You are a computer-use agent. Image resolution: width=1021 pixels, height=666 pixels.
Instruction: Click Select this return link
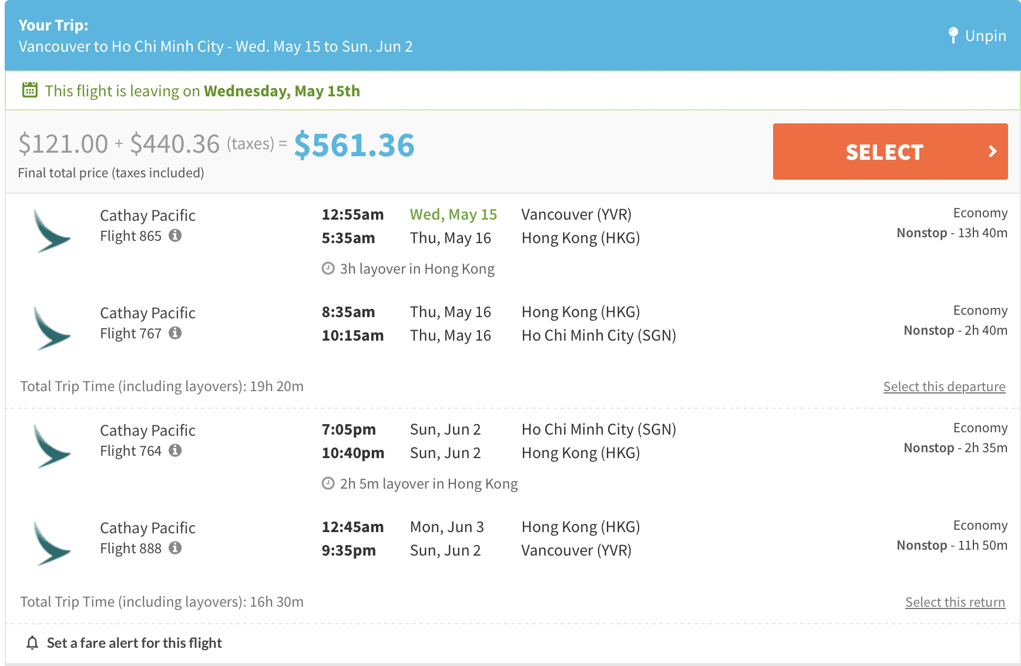coord(955,602)
